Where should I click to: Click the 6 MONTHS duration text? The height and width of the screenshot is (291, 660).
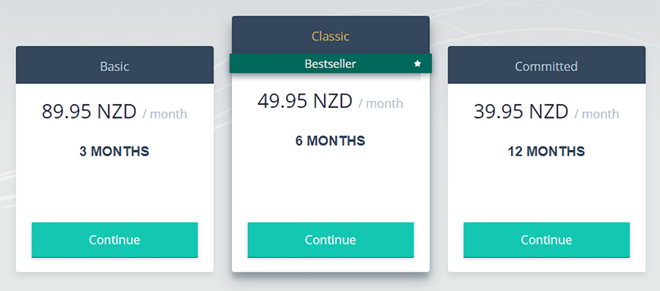coord(331,141)
